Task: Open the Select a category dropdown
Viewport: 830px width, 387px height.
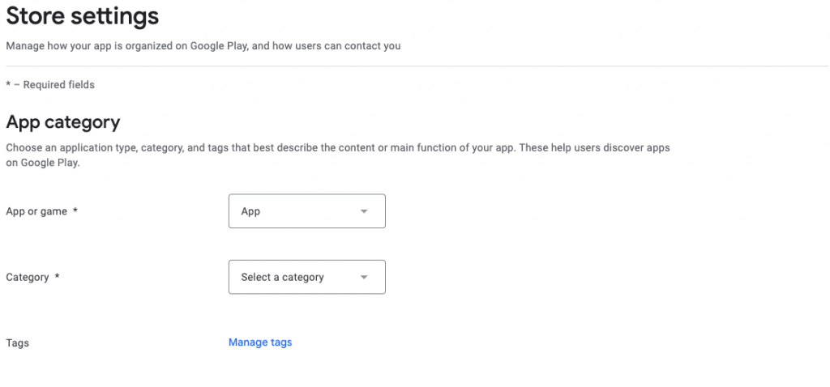Action: [x=306, y=277]
